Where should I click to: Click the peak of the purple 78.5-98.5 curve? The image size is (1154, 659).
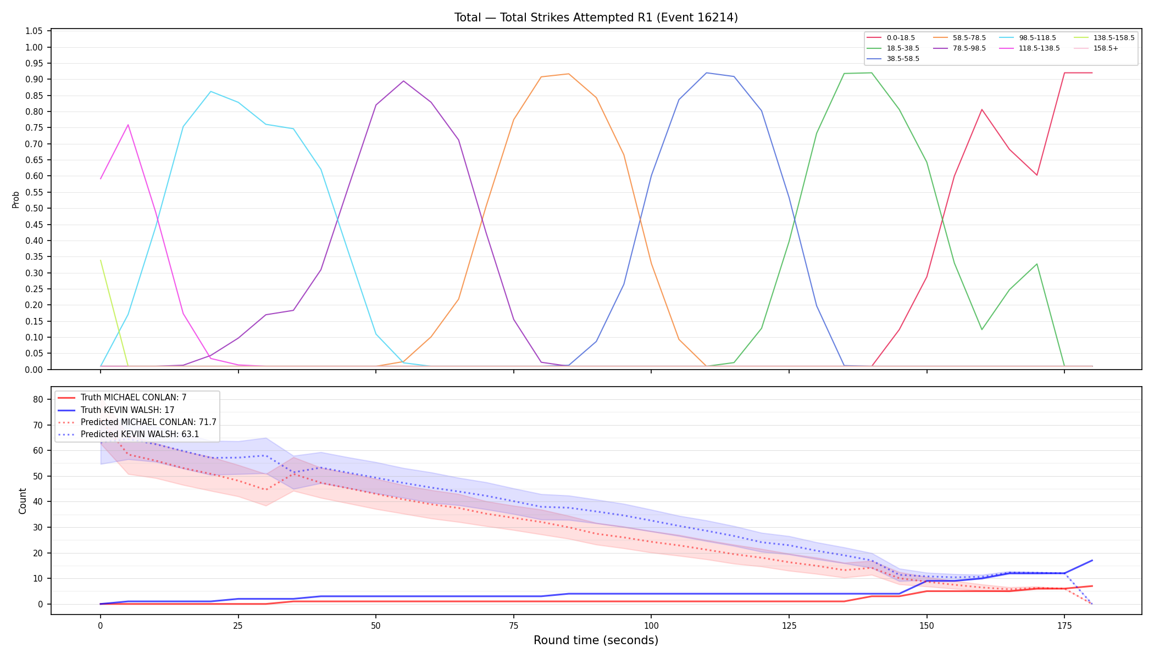(x=403, y=81)
